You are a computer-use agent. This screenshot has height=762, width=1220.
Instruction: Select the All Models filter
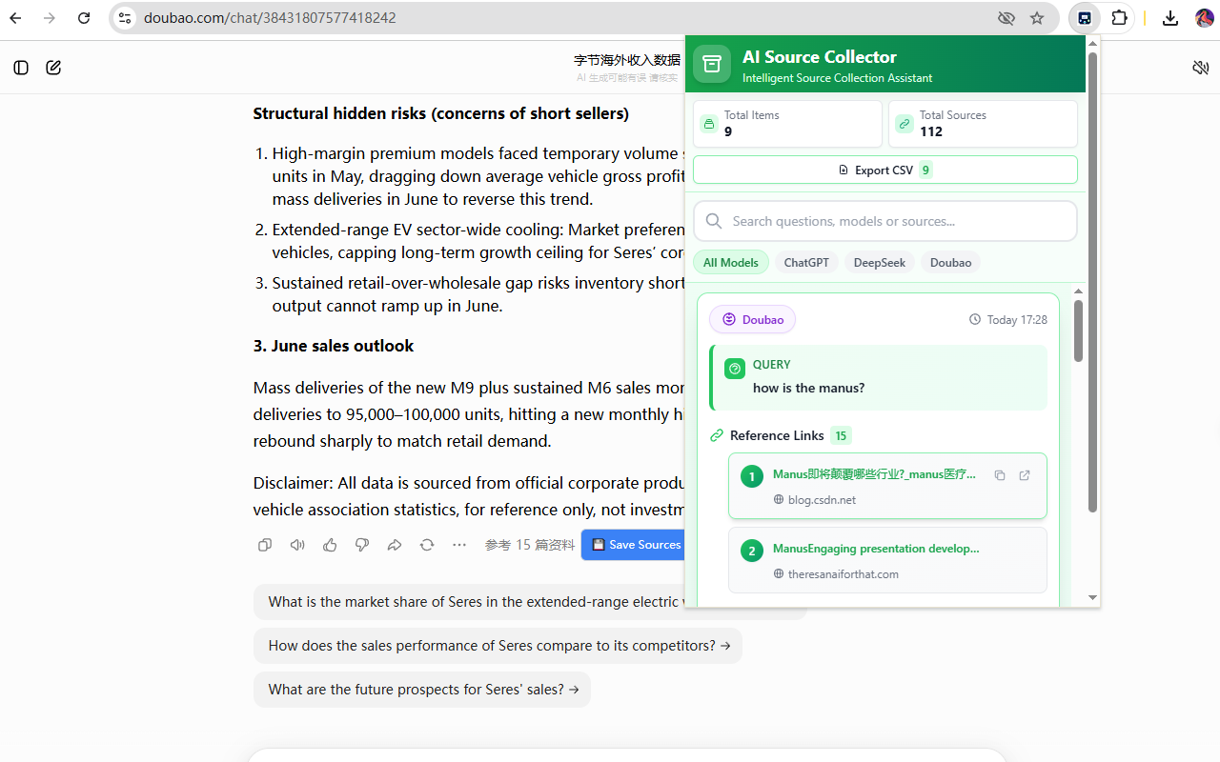pos(731,262)
